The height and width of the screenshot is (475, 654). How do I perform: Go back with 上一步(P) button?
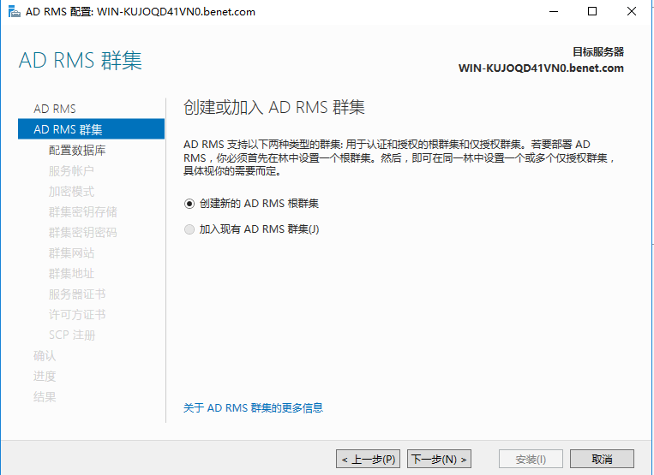(x=369, y=459)
